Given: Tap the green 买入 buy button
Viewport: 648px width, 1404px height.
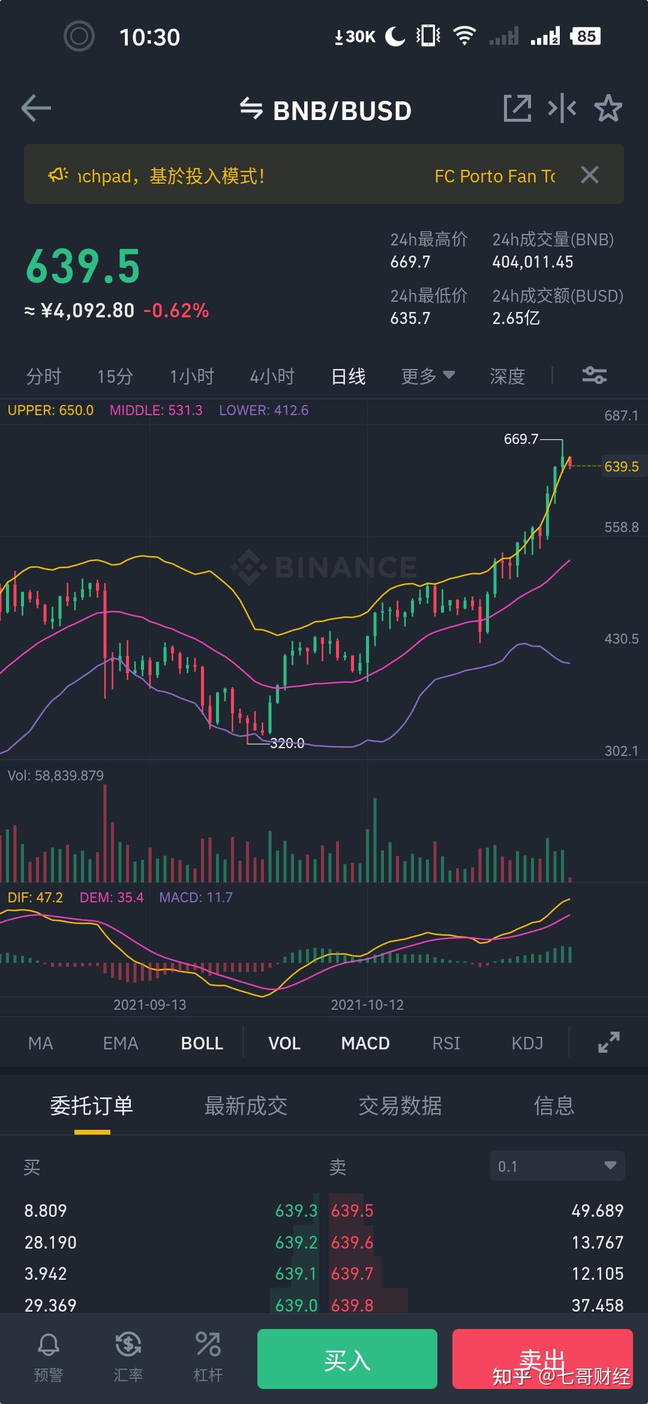Looking at the screenshot, I should (x=347, y=1358).
